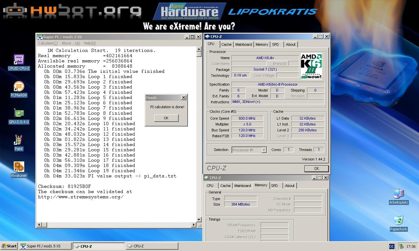The width and height of the screenshot is (419, 251).
Task: Click the lower CPU-Z window title icon
Action: 207,178
